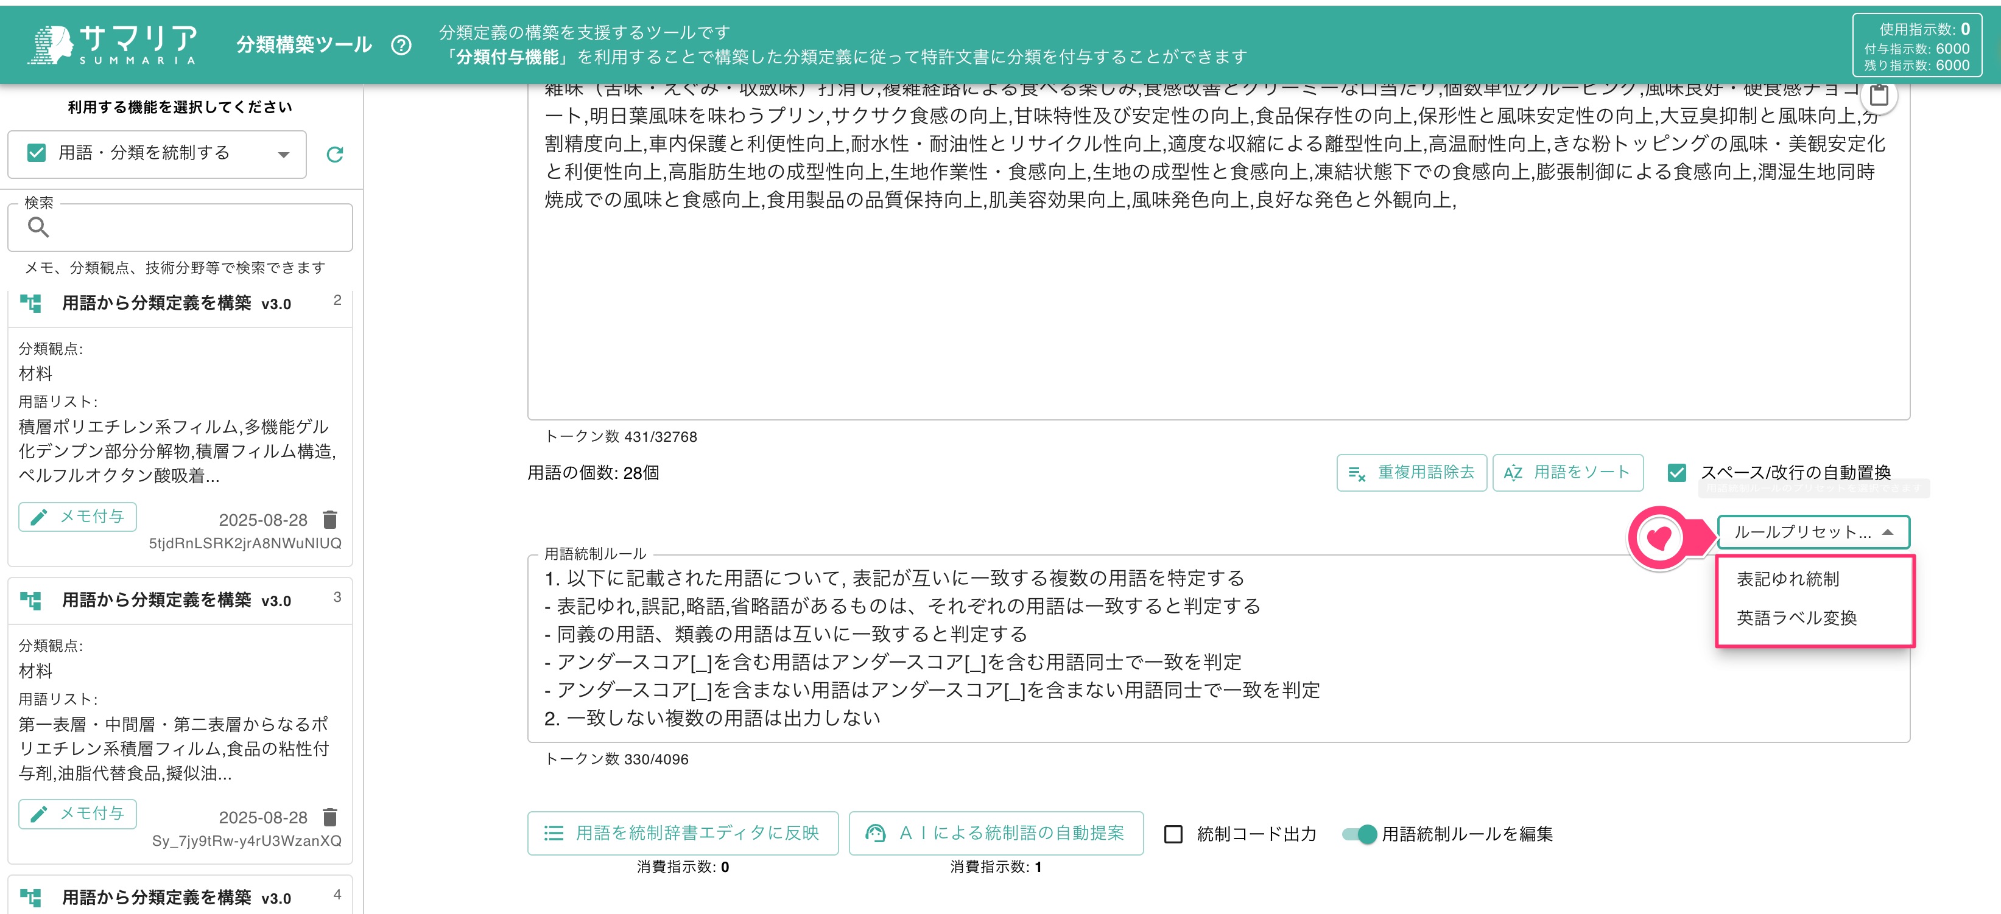The width and height of the screenshot is (2001, 914).
Task: Click the tree icon of card number 4
Action: [x=30, y=898]
